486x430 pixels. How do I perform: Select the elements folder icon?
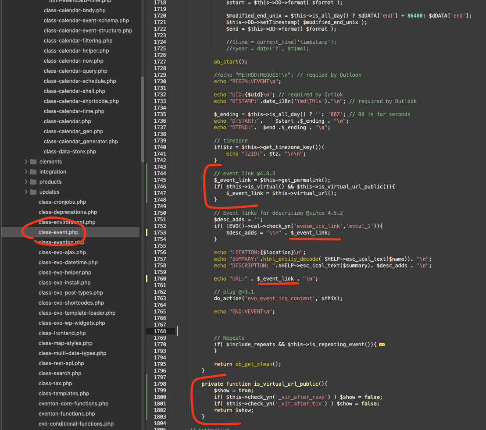(33, 162)
